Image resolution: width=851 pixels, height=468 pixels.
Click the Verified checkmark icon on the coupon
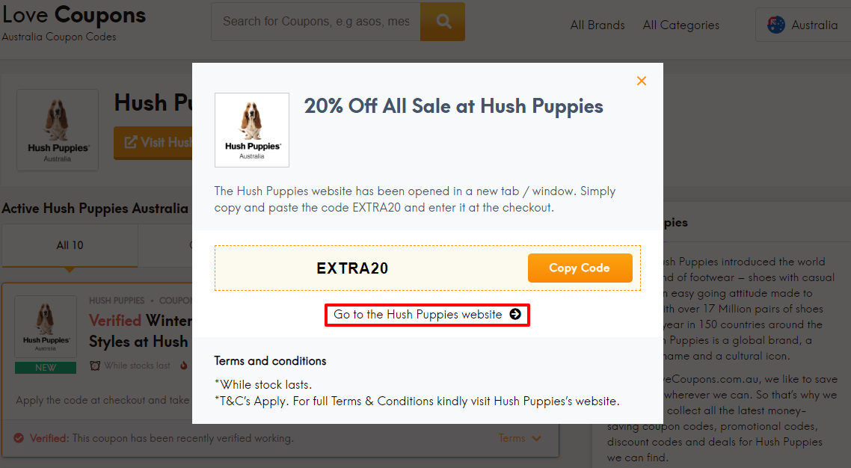tap(20, 438)
